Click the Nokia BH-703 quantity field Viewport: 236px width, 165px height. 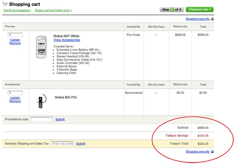pyautogui.click(x=15, y=93)
